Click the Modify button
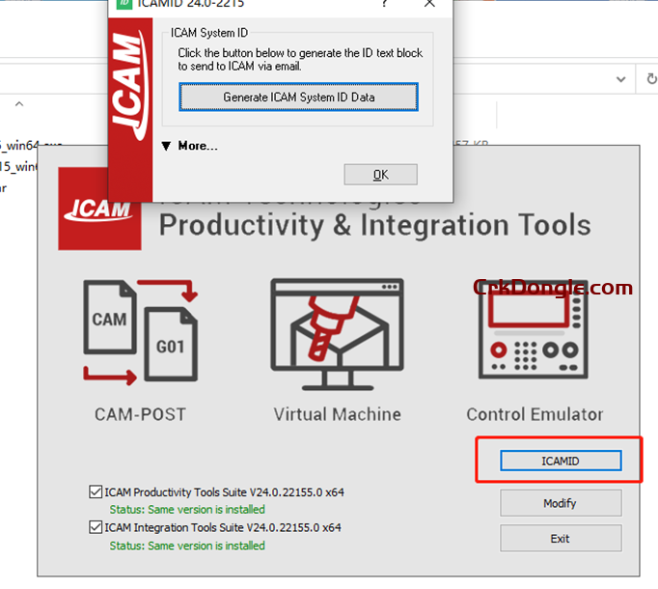Image resolution: width=658 pixels, height=589 pixels. (x=560, y=503)
